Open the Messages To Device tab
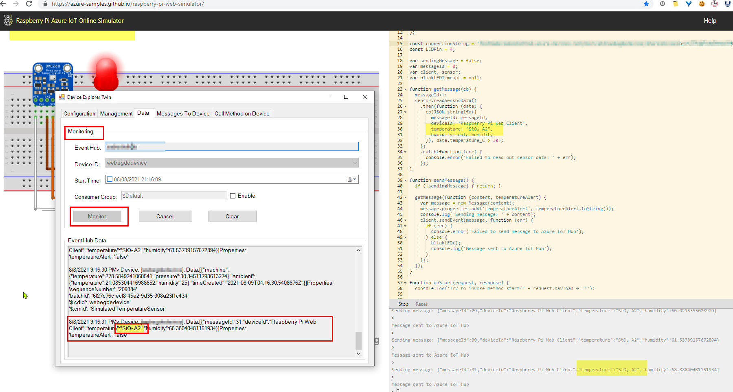 (183, 113)
